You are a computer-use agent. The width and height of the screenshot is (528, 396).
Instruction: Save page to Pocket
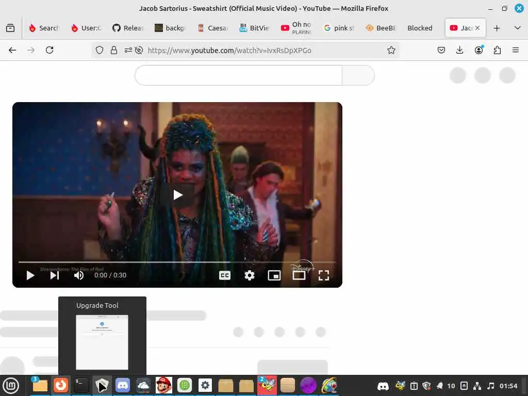click(x=441, y=50)
